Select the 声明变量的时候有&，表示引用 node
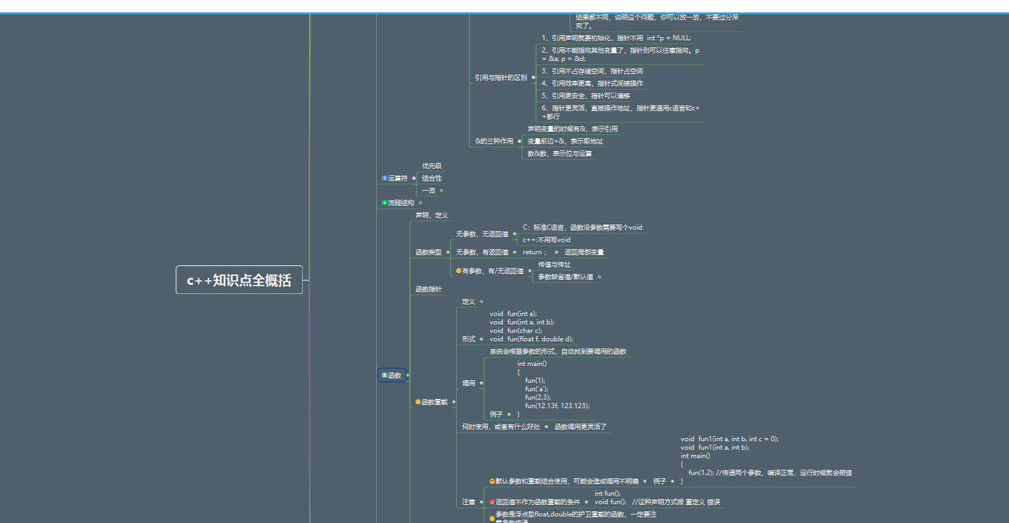 [572, 129]
